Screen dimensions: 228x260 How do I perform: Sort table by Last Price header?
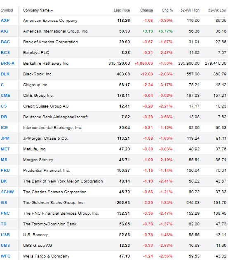click(x=122, y=10)
